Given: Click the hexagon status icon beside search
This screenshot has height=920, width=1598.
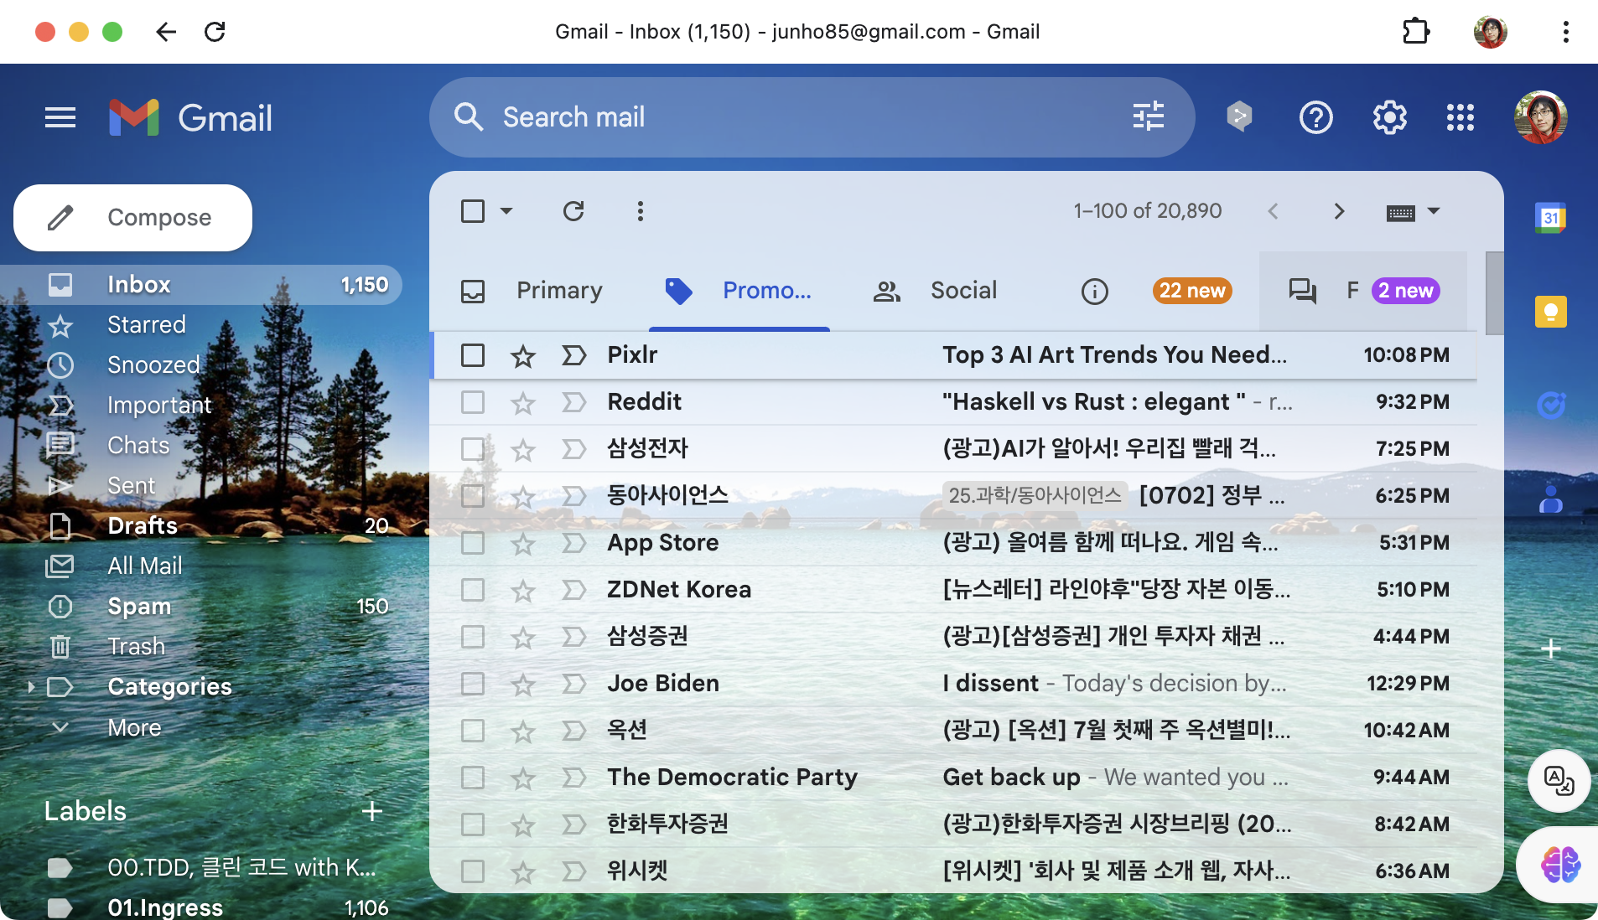Looking at the screenshot, I should [1239, 116].
